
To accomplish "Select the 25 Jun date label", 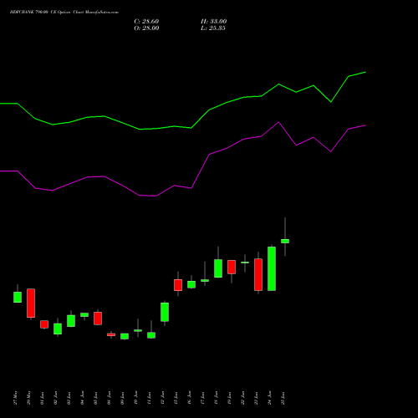I will coord(283,399).
